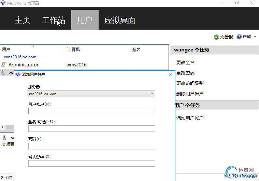Image resolution: width=259 pixels, height=181 pixels.
Task: Collapse the 用户 个任务 section header
Action: 217,105
